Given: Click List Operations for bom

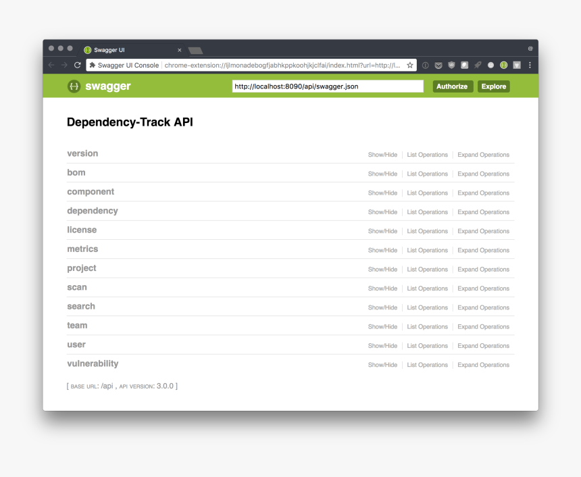Looking at the screenshot, I should tap(427, 174).
